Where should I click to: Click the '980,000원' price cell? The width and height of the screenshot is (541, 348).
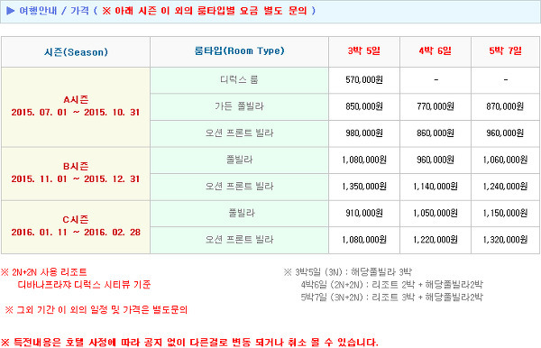(364, 133)
